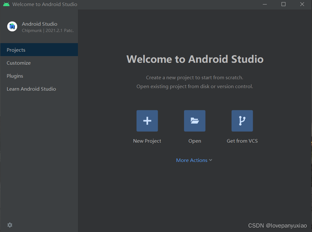Click the New Project label

[147, 141]
